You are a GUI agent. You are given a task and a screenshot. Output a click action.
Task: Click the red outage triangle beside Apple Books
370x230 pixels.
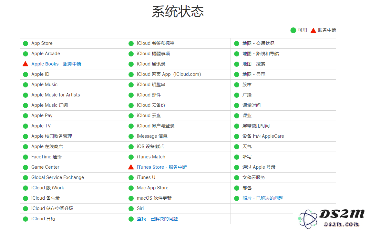pos(26,64)
